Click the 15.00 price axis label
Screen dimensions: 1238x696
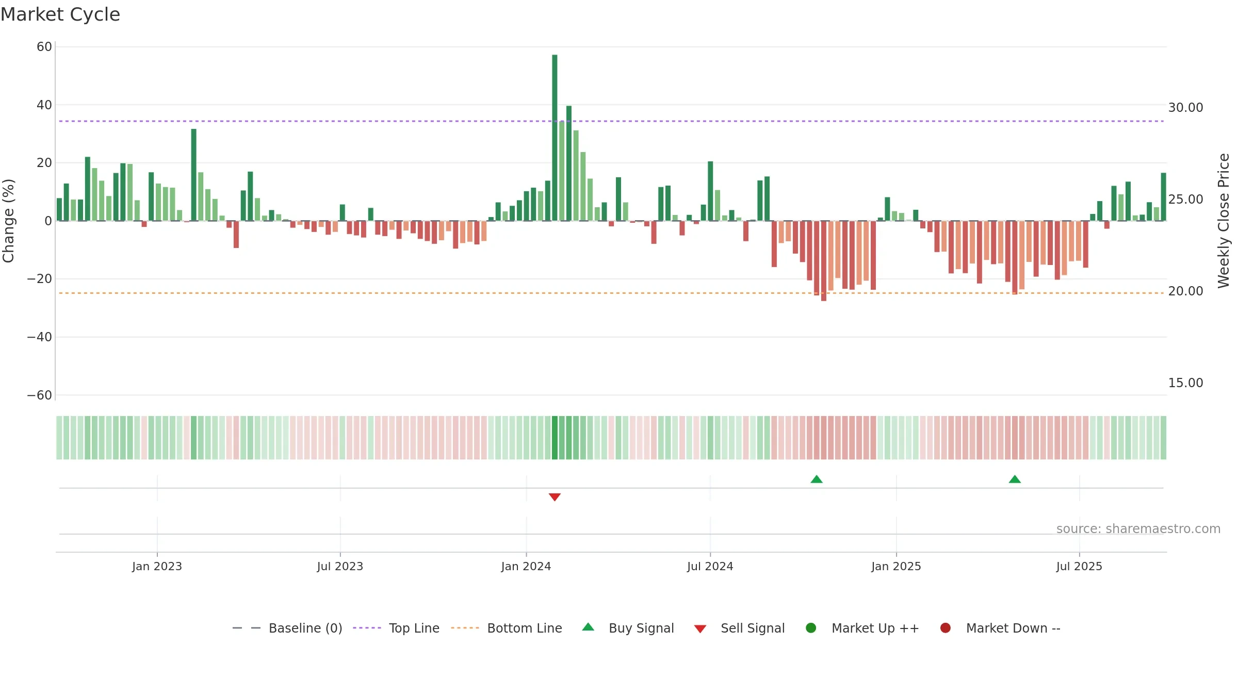[1185, 383]
